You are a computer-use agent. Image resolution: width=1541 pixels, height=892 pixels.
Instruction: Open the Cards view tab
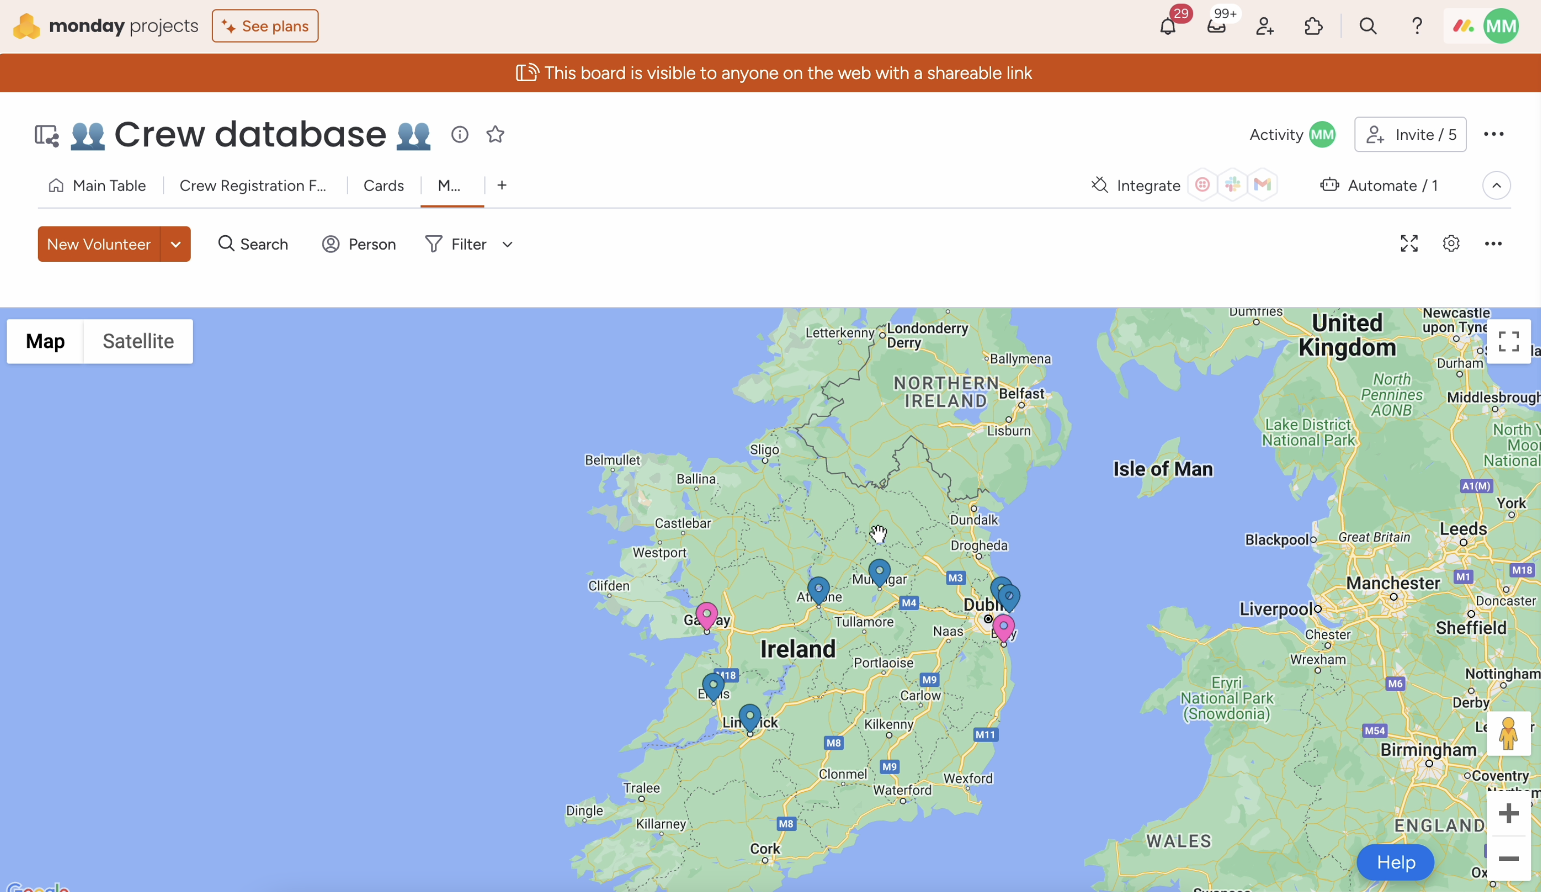click(383, 186)
